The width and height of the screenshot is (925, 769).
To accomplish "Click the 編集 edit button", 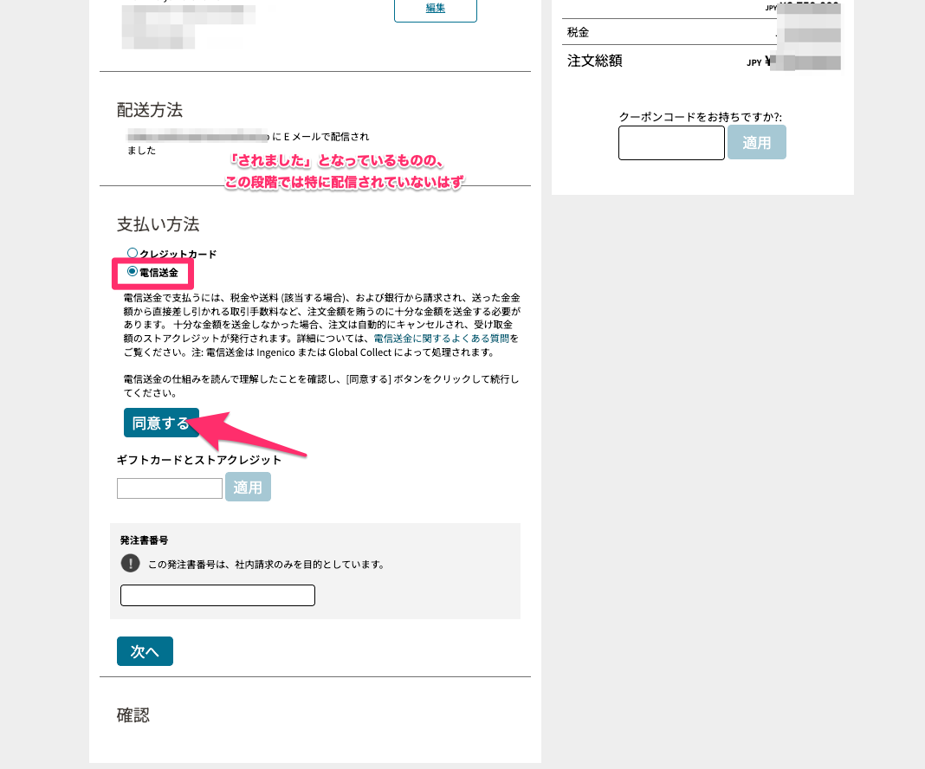I will coord(436,10).
